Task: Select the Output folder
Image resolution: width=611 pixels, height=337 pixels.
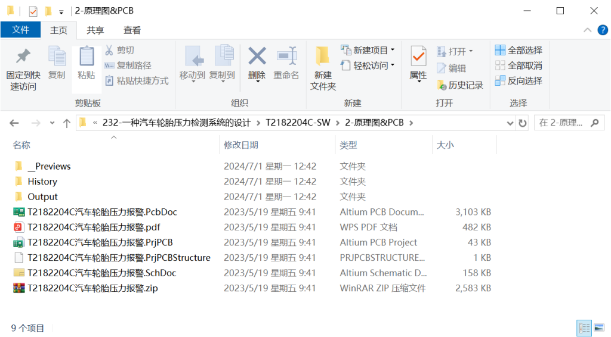Action: click(42, 196)
